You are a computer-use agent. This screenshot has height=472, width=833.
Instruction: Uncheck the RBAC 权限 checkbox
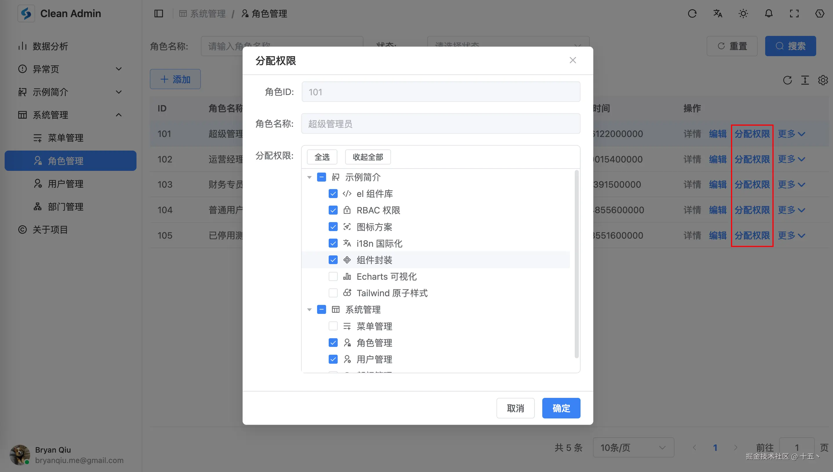pos(333,211)
